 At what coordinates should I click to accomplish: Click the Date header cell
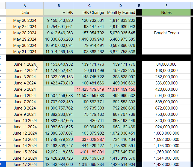25,12
